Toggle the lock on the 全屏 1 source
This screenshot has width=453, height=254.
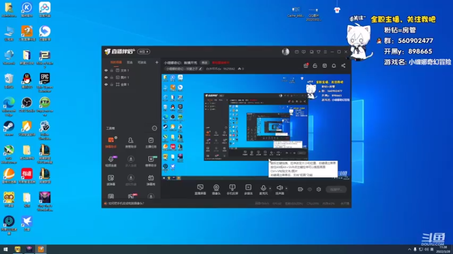click(x=112, y=85)
